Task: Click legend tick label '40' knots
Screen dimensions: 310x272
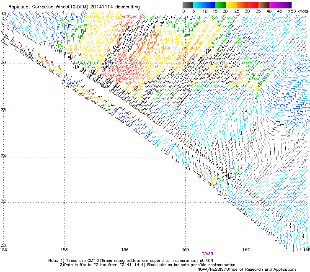Action: pyautogui.click(x=269, y=11)
